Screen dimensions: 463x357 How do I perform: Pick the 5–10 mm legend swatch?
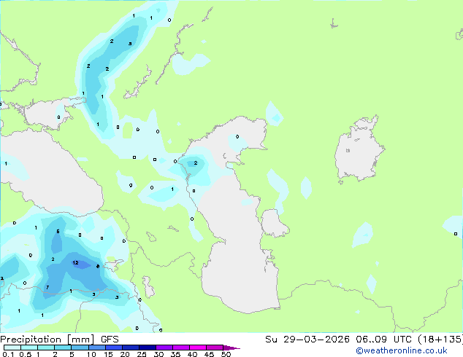tap(80, 348)
